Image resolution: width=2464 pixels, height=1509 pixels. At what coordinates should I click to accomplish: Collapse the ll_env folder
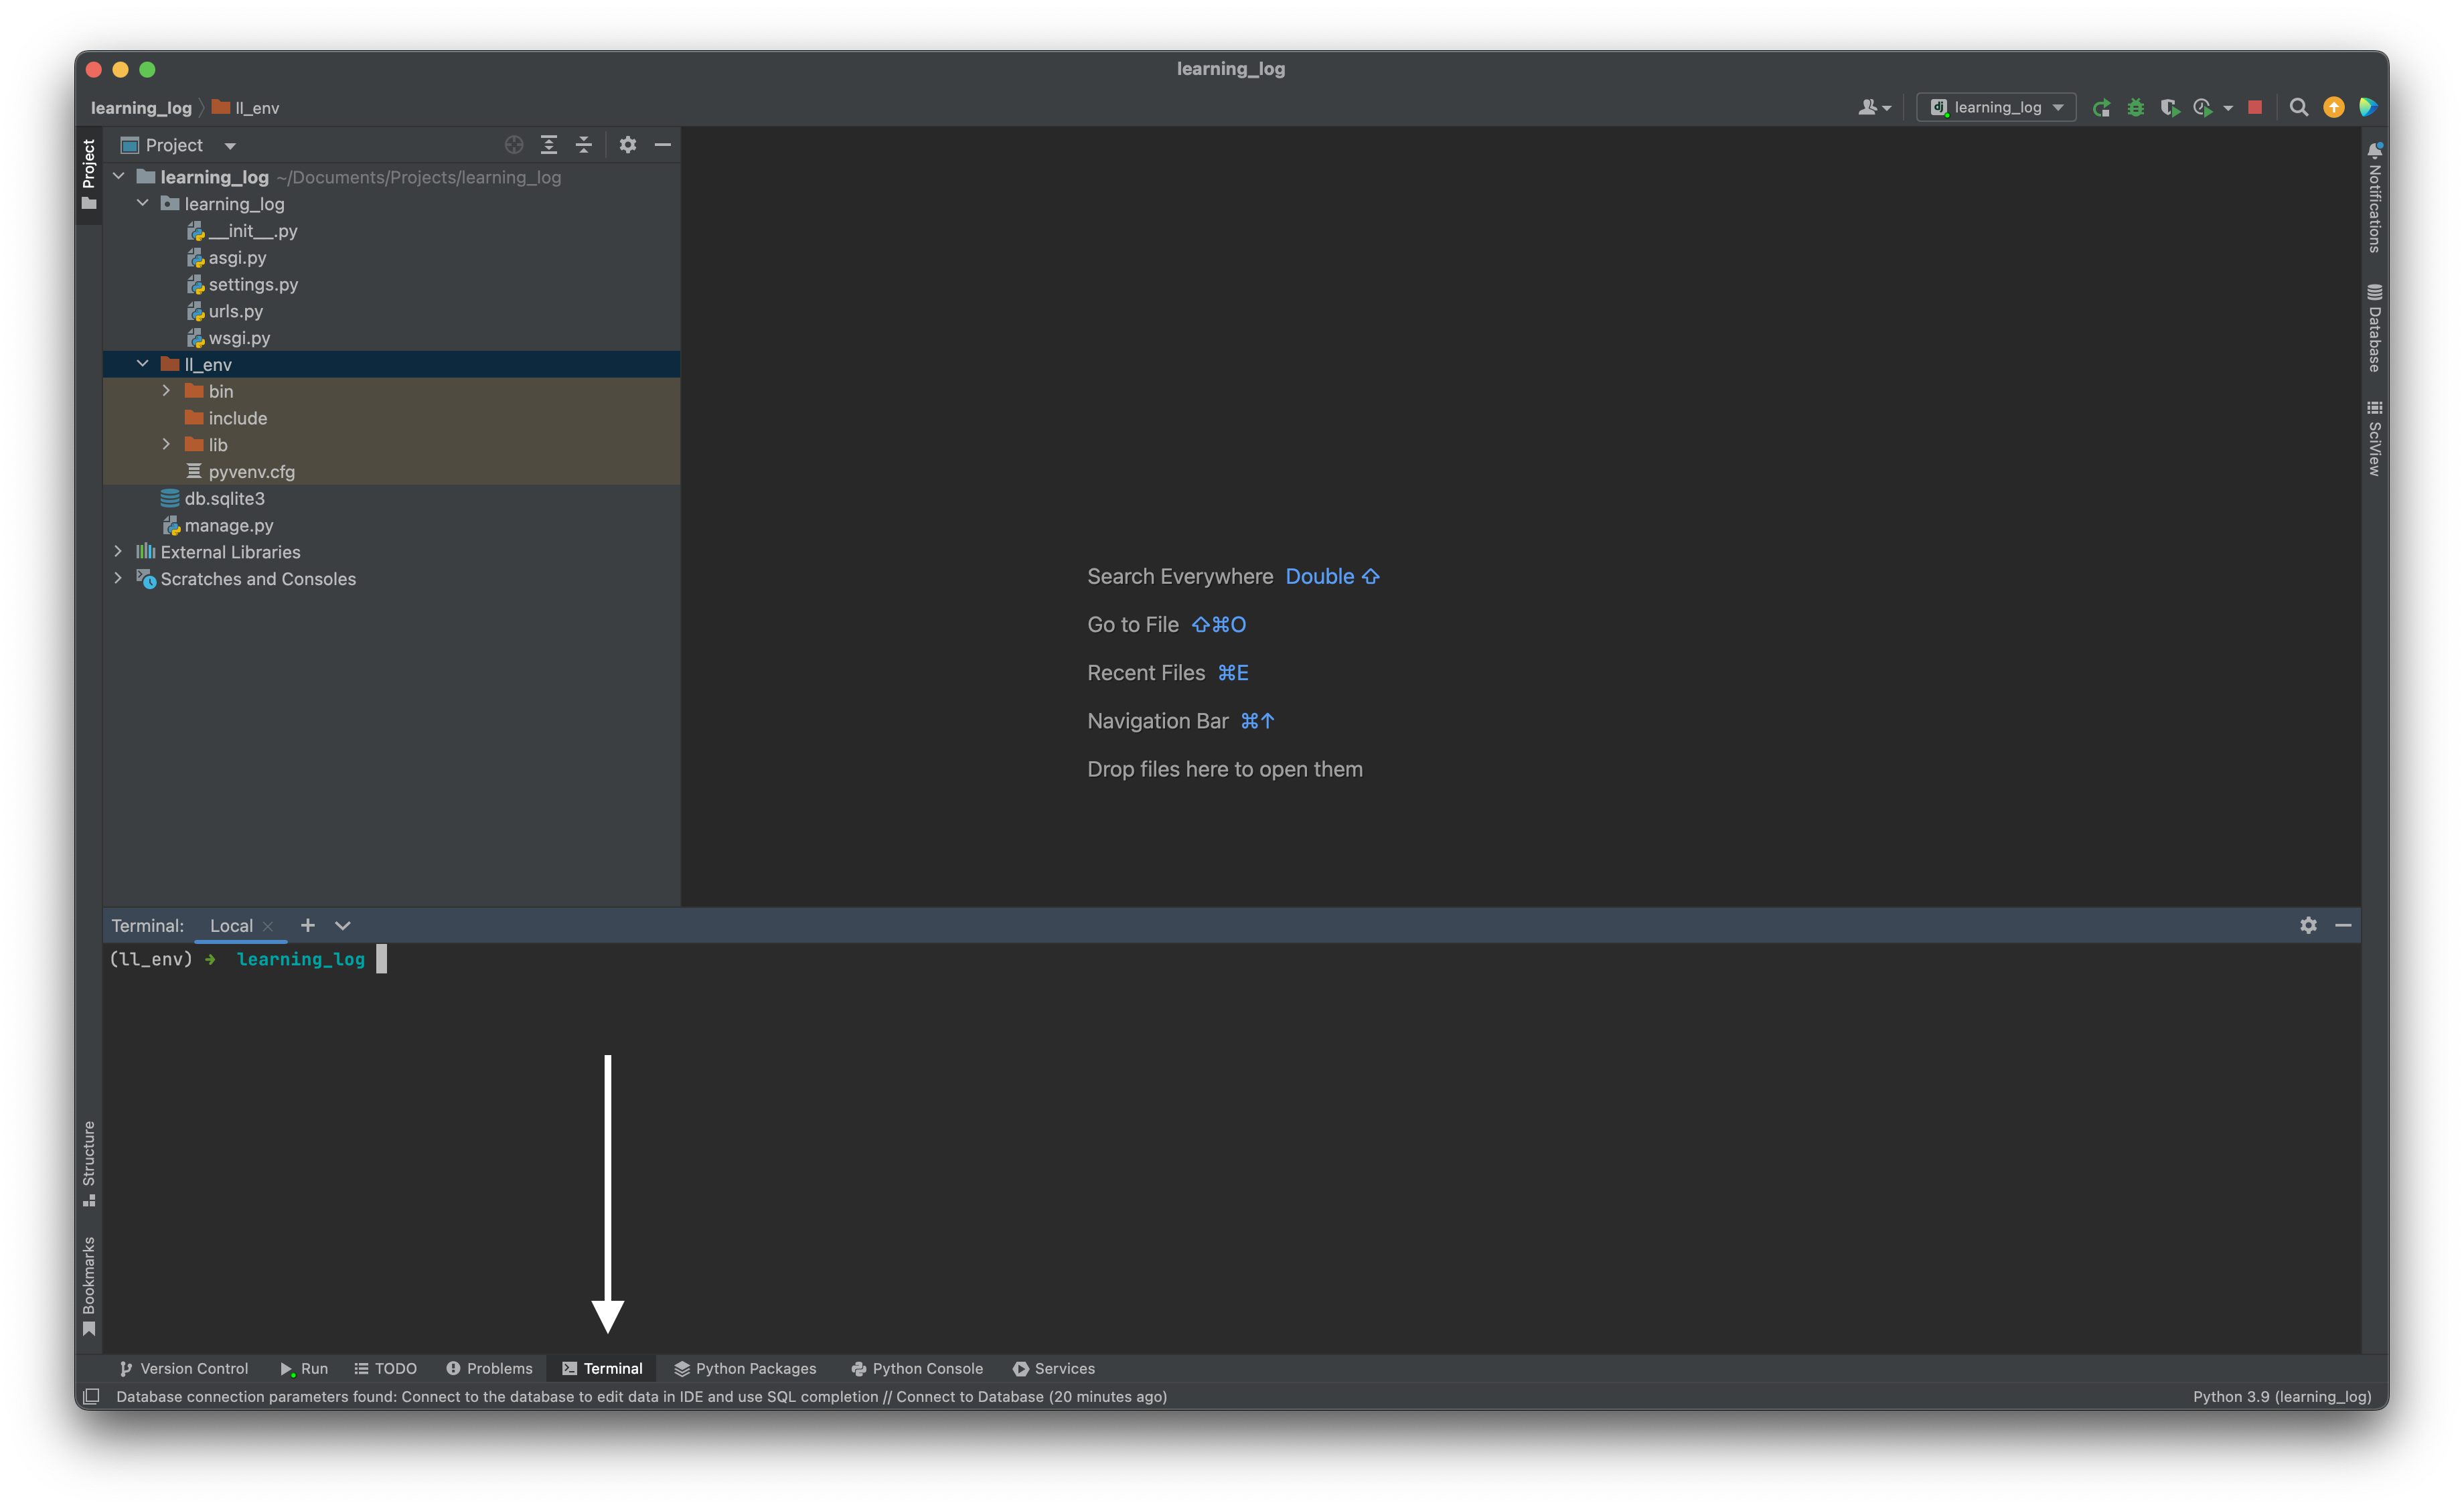pos(143,364)
